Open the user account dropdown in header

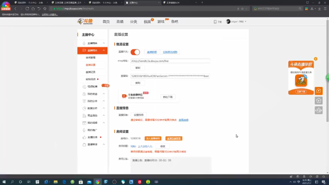239,22
